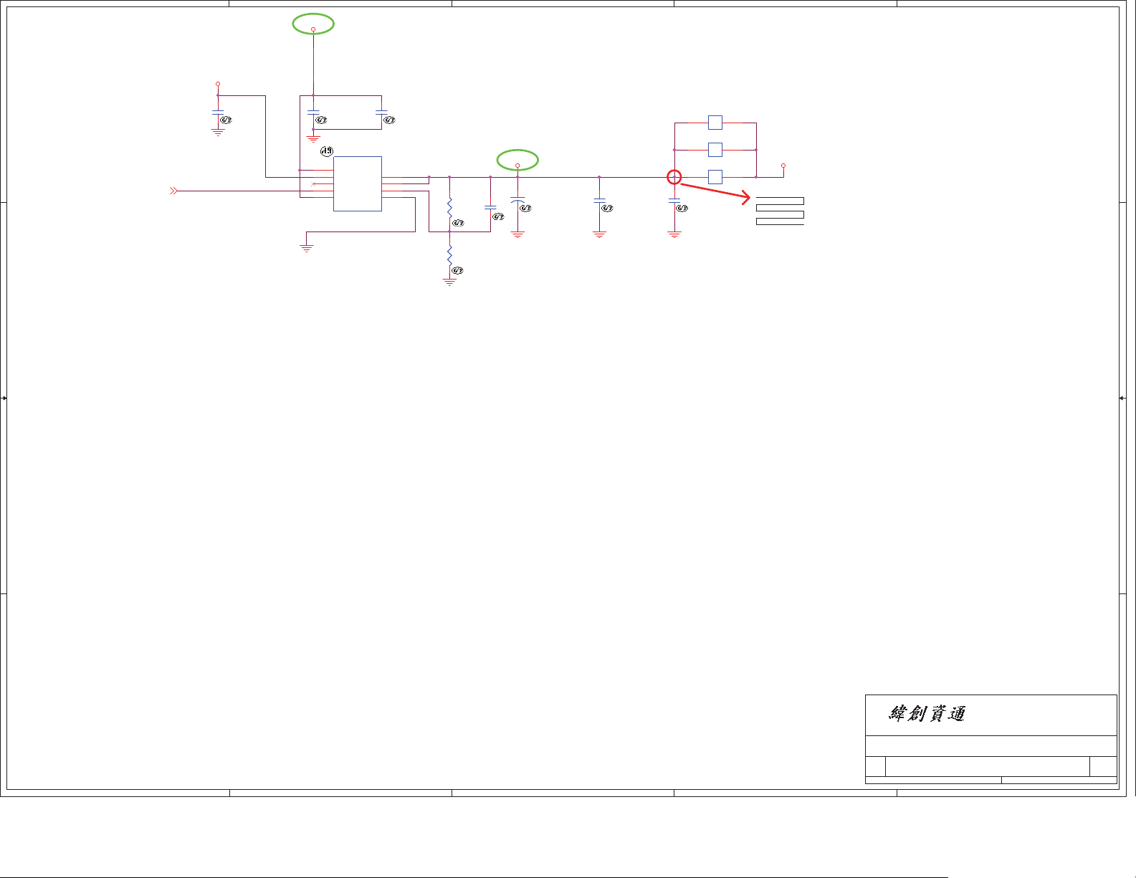Click the double-chevron off-page input connector

(173, 191)
